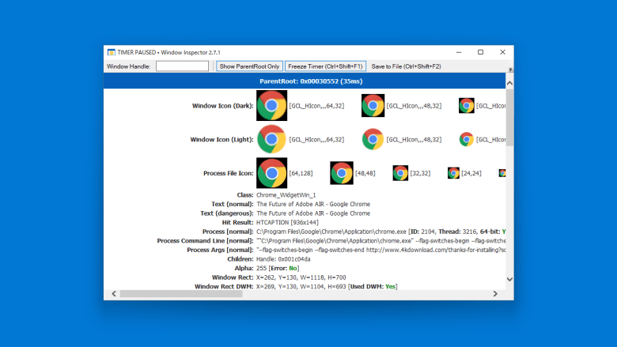Click the vertical scrollbar down arrow

point(509,279)
